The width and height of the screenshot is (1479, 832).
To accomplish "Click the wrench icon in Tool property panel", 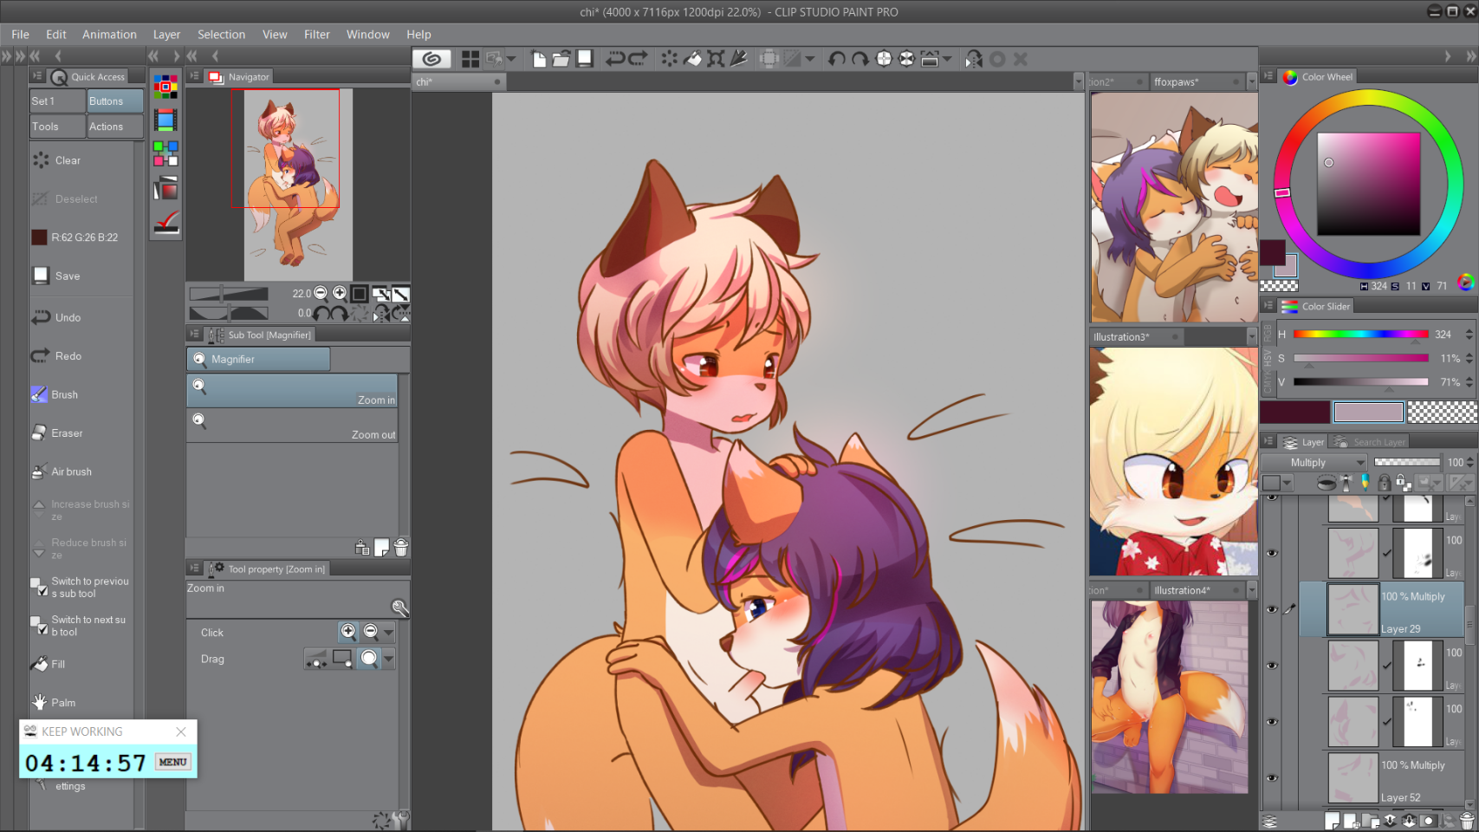I will click(x=399, y=607).
